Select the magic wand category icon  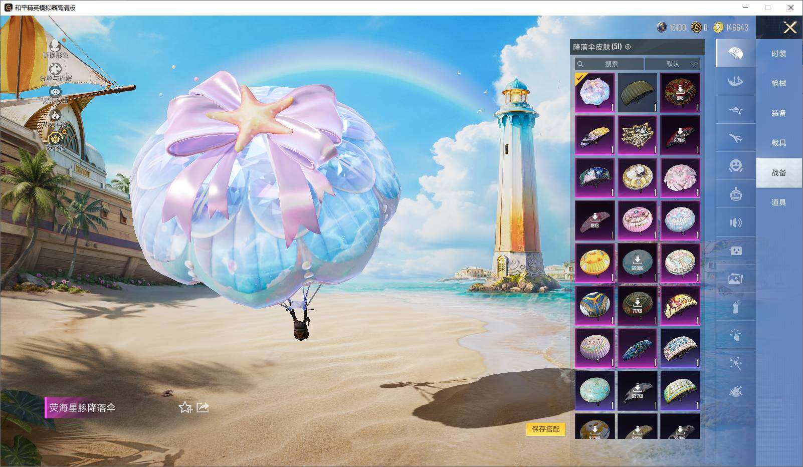point(735,363)
